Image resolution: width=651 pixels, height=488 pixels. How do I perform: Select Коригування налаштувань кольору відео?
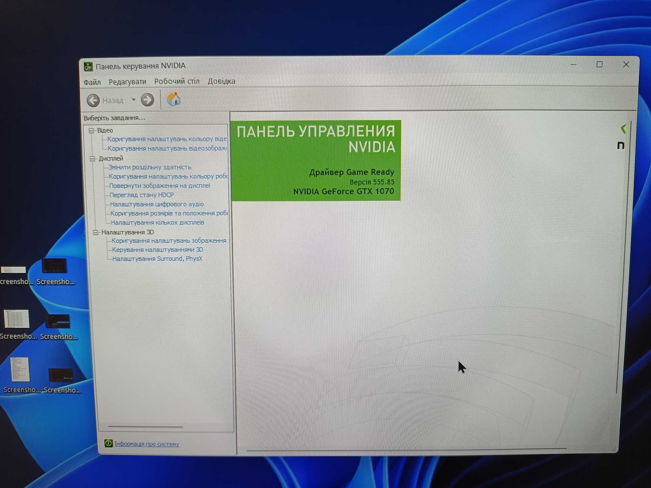(x=167, y=139)
